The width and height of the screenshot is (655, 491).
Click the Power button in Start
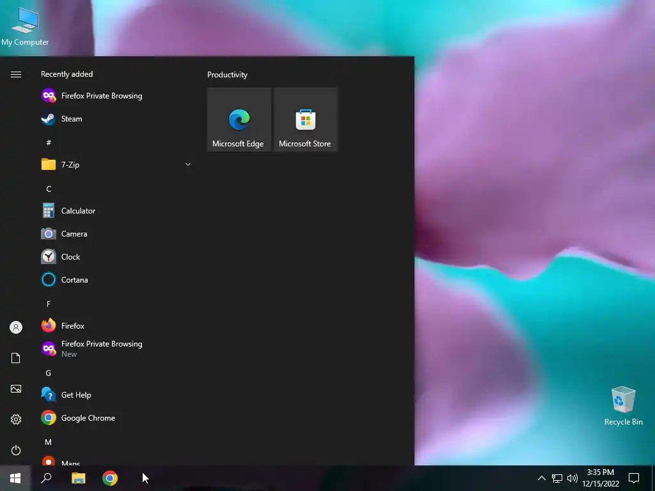(x=16, y=450)
